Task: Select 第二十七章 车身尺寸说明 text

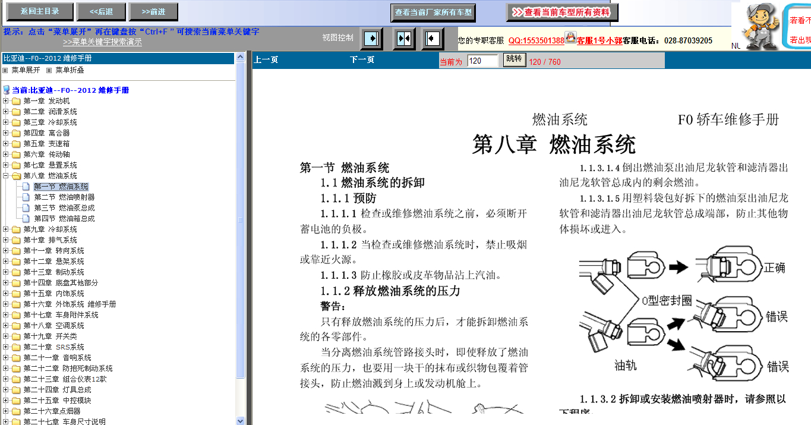Action: (64, 422)
